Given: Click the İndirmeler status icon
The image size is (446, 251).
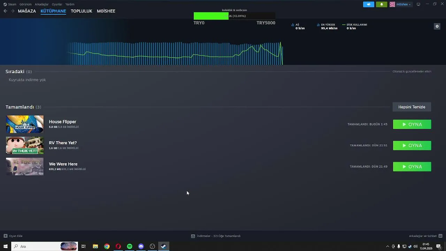Looking at the screenshot, I should click(x=193, y=236).
